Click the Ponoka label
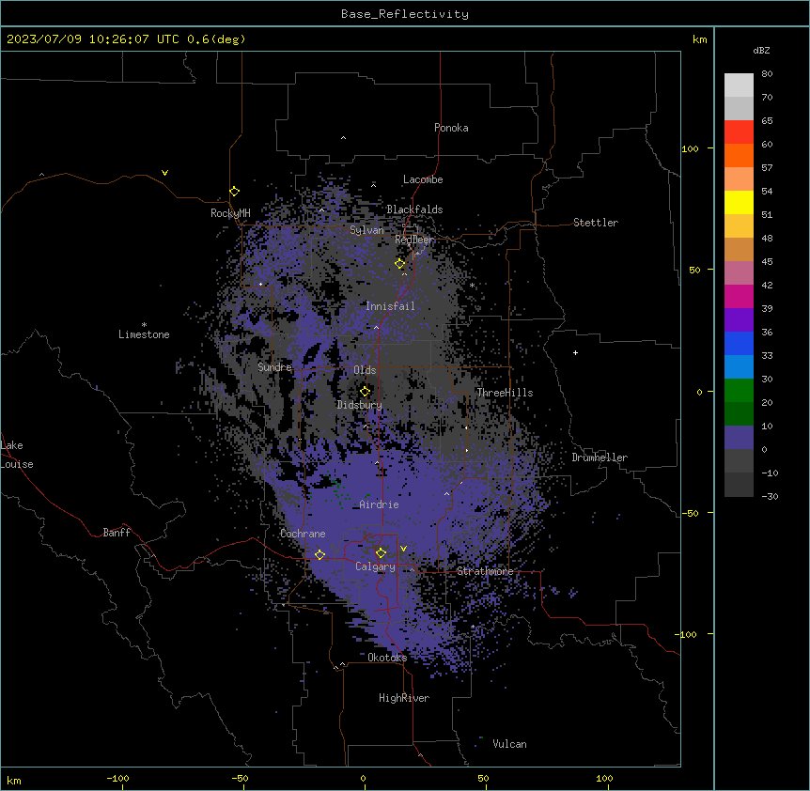810x791 pixels. coord(451,128)
